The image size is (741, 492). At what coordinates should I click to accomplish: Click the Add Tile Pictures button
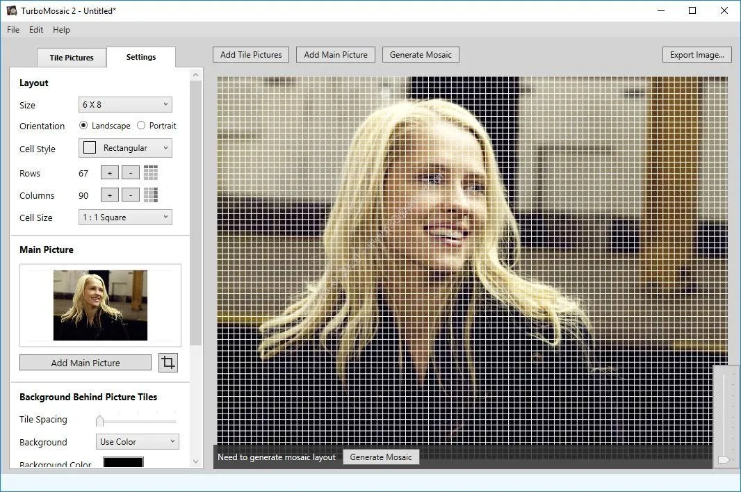251,55
